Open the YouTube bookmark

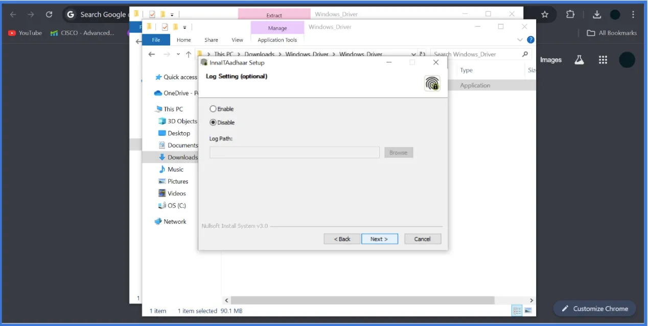(x=25, y=33)
